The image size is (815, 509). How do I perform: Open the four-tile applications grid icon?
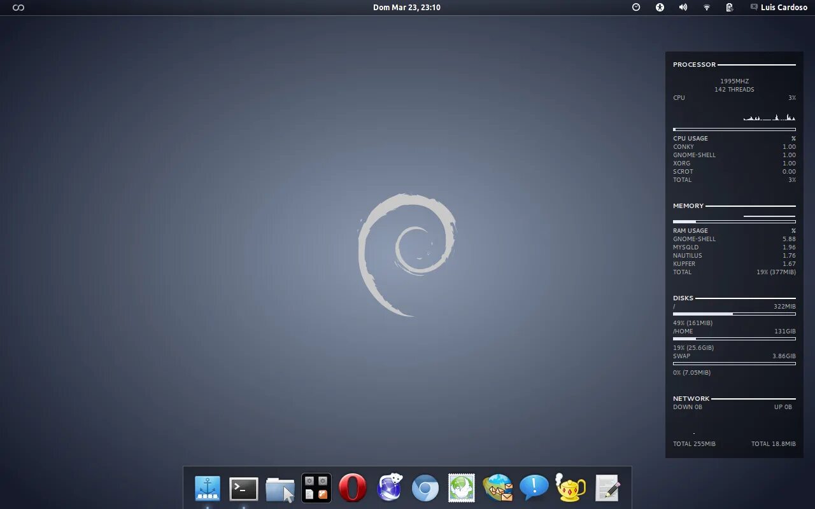pos(316,488)
